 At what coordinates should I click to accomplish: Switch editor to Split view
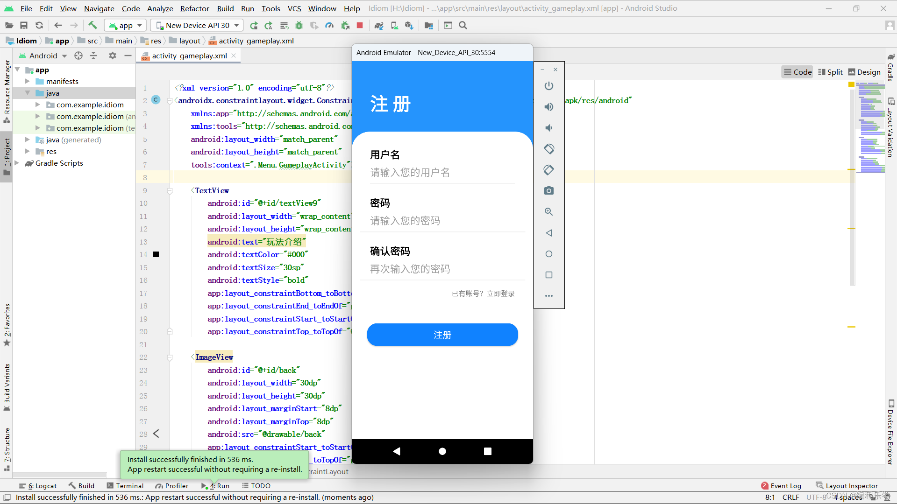[x=830, y=72]
